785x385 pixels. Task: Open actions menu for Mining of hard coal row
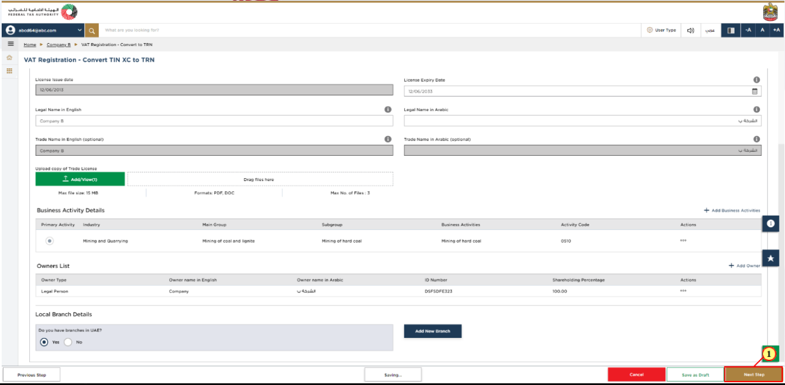click(x=684, y=241)
